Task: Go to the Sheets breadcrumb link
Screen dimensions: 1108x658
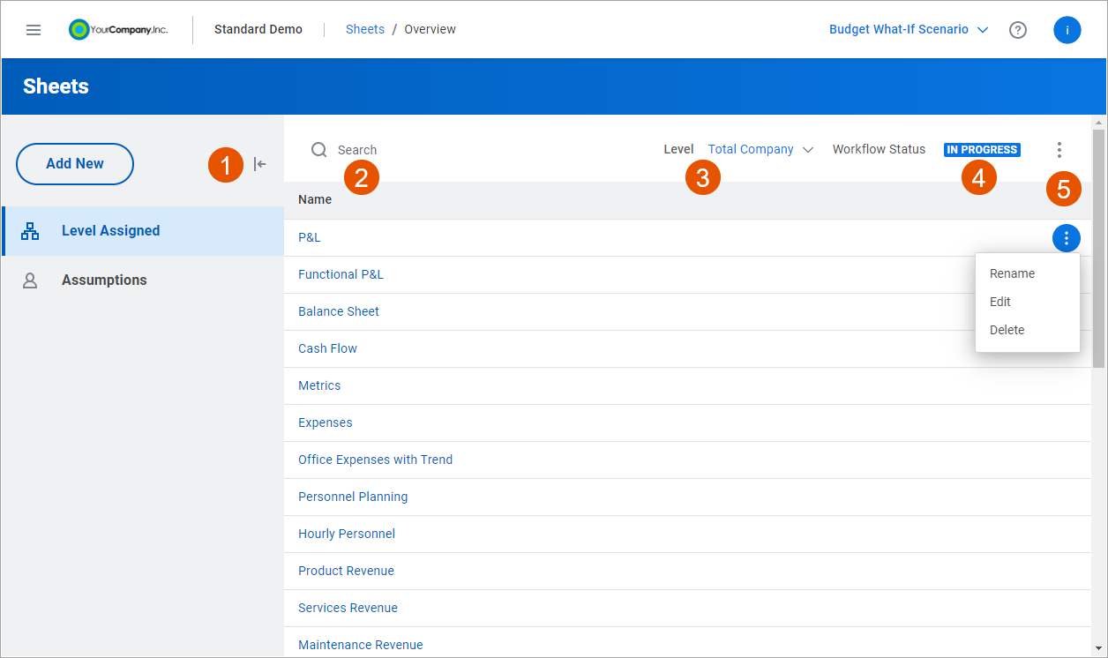Action: coord(365,29)
